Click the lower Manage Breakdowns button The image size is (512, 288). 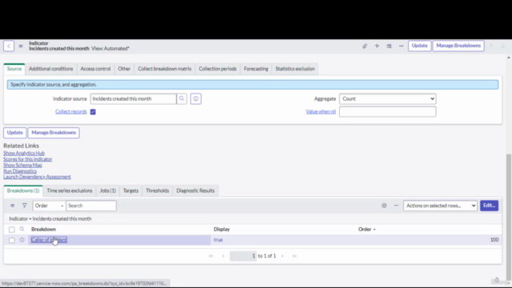click(54, 133)
